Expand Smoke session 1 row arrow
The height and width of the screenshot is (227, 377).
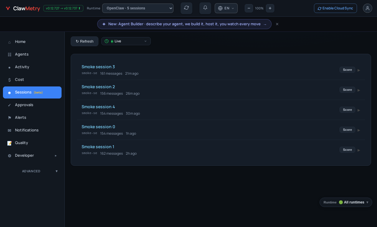tap(359, 150)
